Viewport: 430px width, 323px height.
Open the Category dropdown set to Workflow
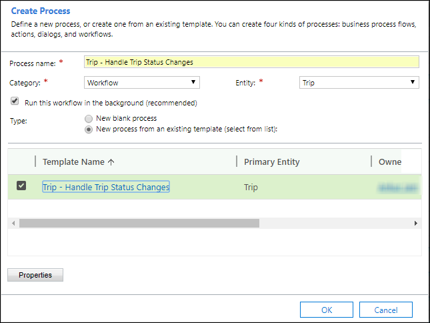[x=142, y=82]
